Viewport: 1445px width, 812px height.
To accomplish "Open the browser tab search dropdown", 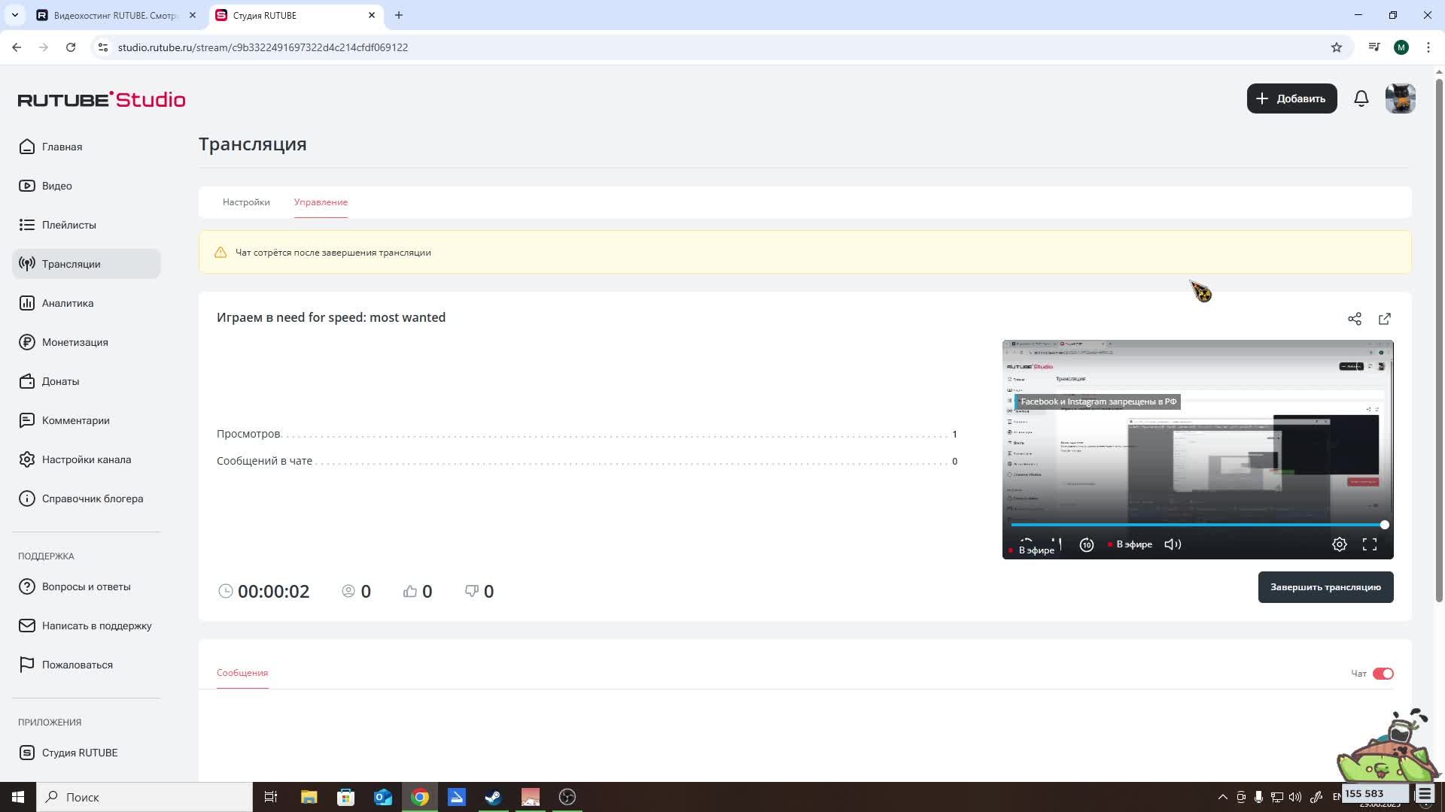I will [x=15, y=15].
